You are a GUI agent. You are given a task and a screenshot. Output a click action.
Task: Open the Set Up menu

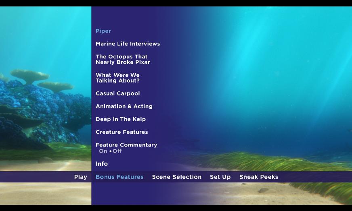[x=220, y=177]
